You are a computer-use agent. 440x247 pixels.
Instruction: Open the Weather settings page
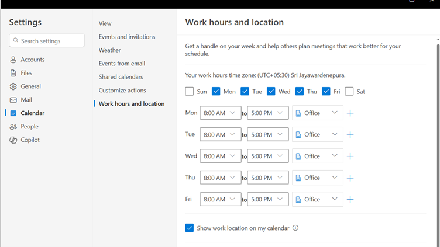109,50
